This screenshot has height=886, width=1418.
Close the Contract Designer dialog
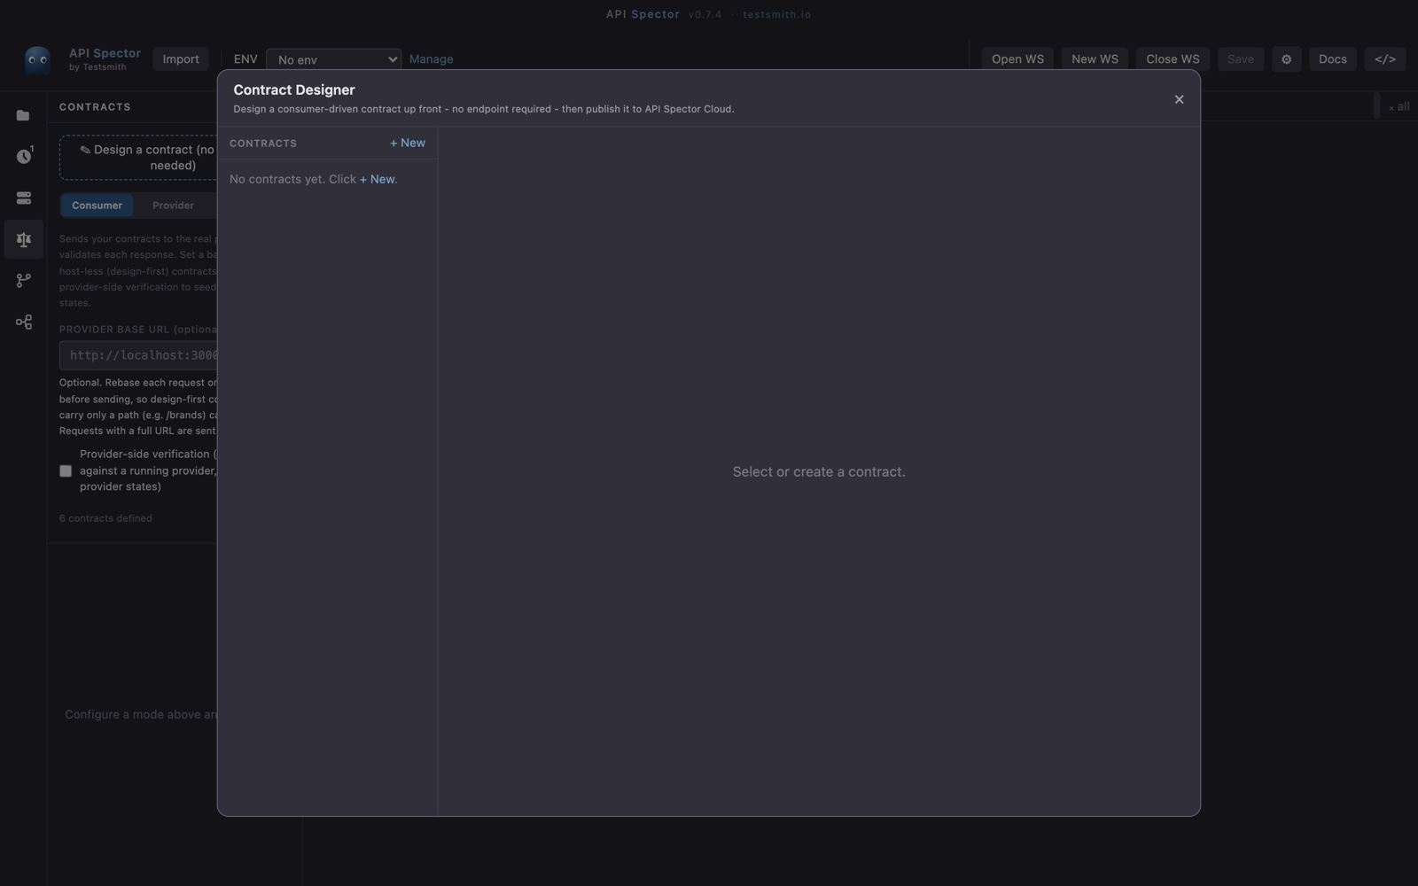click(1179, 99)
